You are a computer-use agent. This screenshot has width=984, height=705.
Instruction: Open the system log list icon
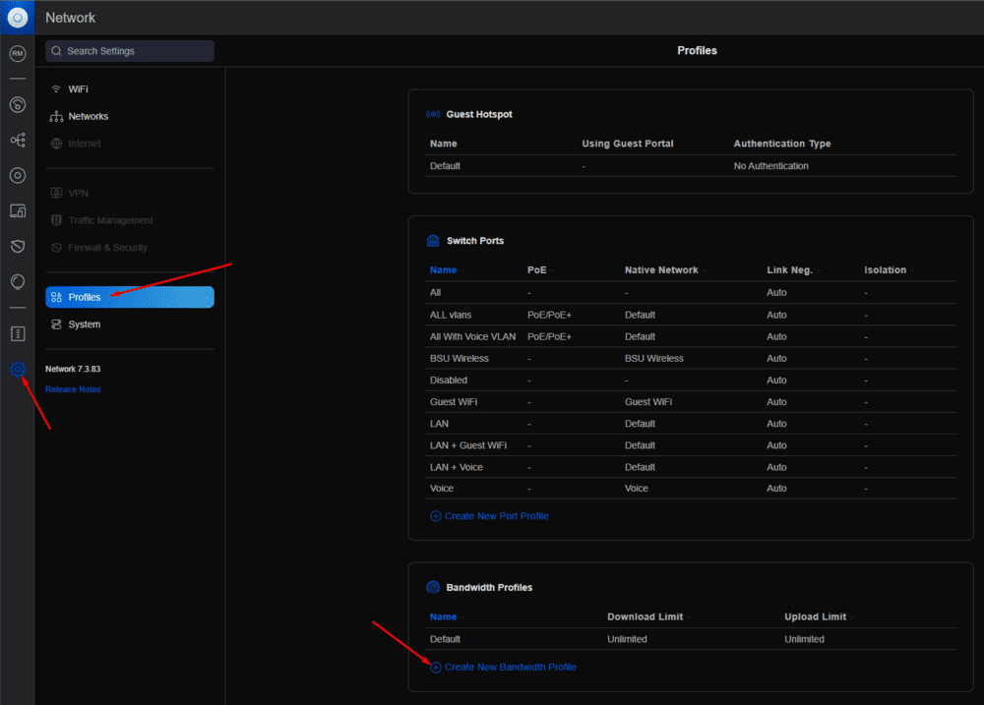[18, 333]
